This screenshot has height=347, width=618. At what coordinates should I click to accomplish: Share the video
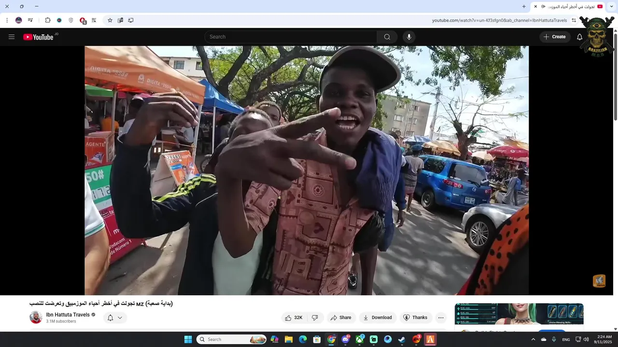[341, 318]
